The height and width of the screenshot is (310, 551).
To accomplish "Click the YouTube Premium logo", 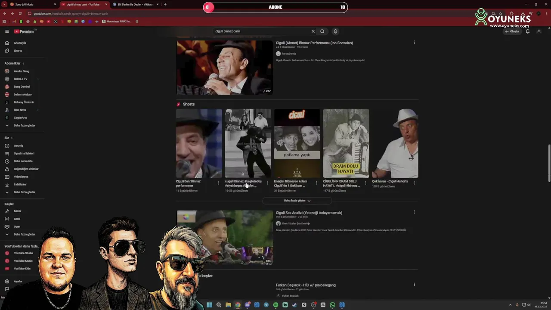I will [24, 31].
